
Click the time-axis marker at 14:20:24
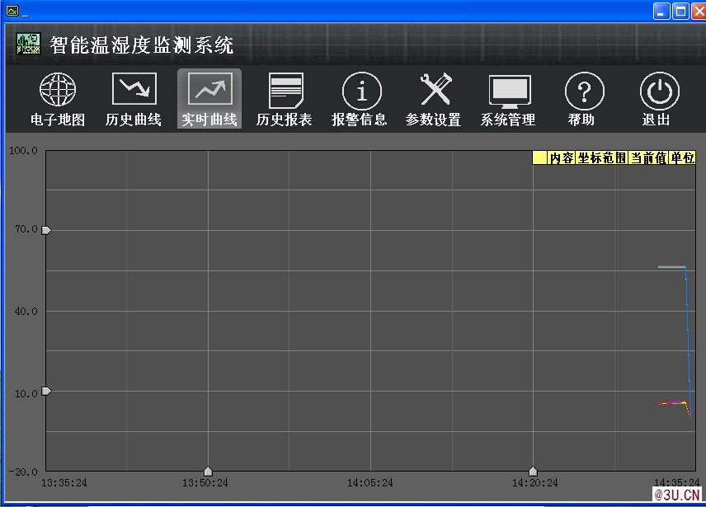point(533,471)
